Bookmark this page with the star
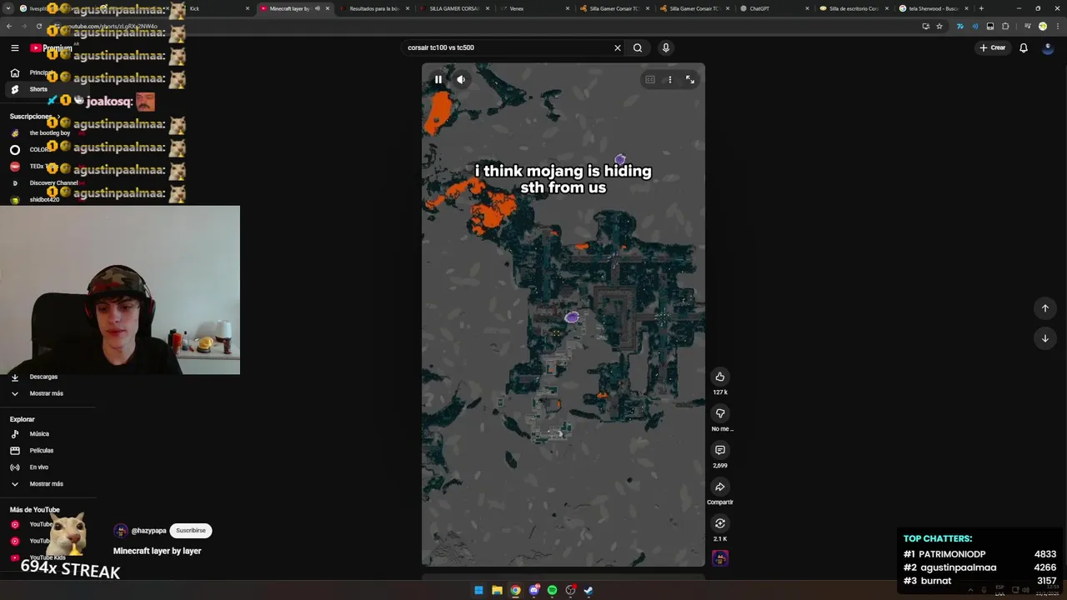 click(x=939, y=26)
